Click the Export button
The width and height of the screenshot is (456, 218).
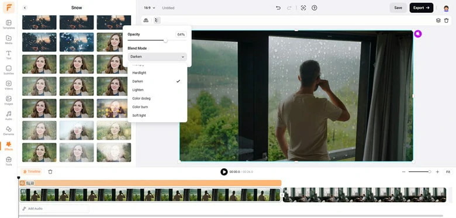coord(422,8)
